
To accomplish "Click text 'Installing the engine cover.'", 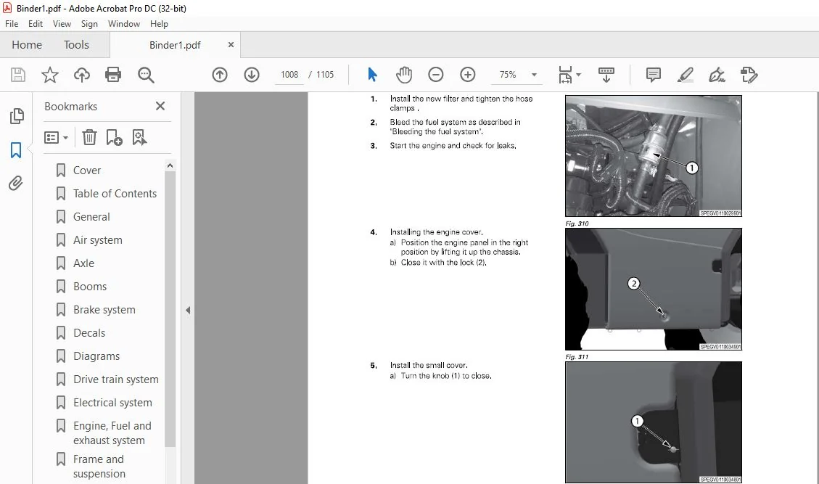I will coord(436,232).
